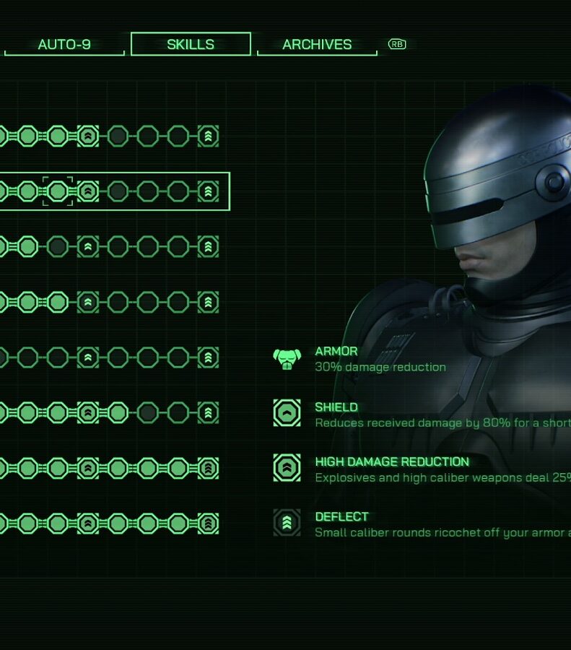Screen dimensions: 571x650
Task: Click the filled node right after the double-chevron in the bottom row
Action: coord(118,523)
